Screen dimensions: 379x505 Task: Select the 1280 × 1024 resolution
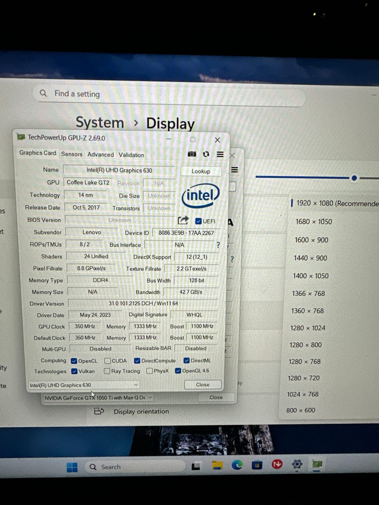pyautogui.click(x=308, y=328)
